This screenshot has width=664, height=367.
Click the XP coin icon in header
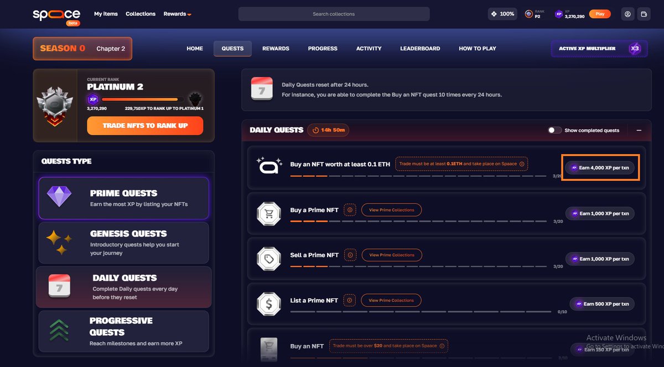(559, 14)
